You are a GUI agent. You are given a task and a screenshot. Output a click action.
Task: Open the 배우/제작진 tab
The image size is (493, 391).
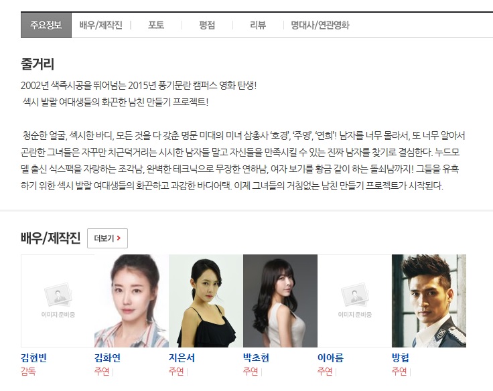pyautogui.click(x=100, y=25)
